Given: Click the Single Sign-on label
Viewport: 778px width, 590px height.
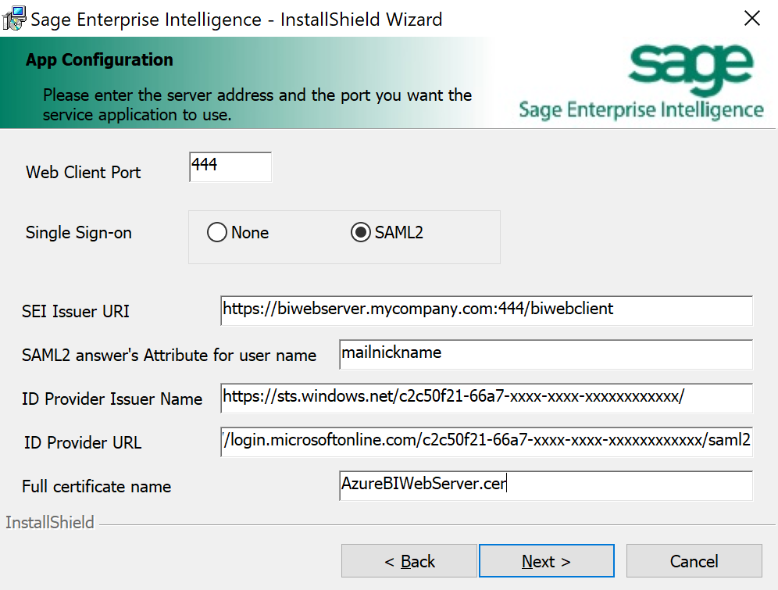Looking at the screenshot, I should coord(79,233).
